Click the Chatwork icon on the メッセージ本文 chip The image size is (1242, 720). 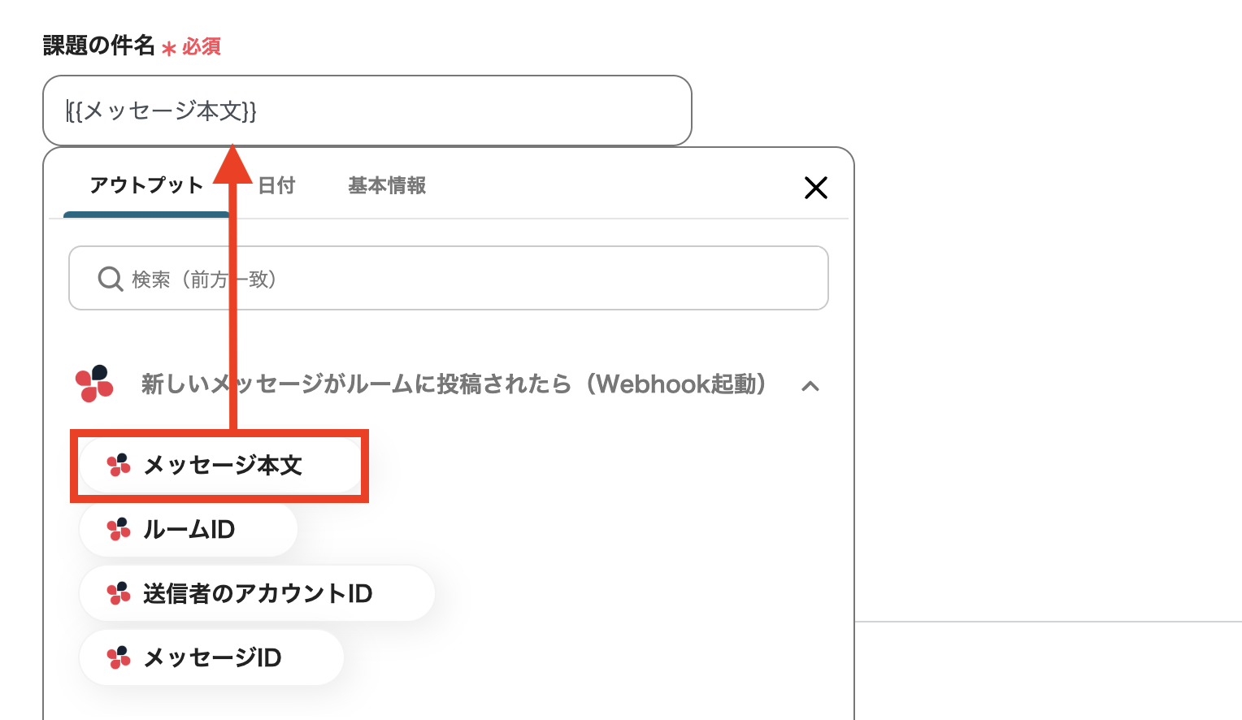tap(119, 466)
